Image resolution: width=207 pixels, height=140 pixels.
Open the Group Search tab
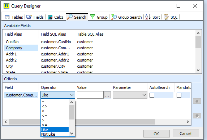(126, 17)
